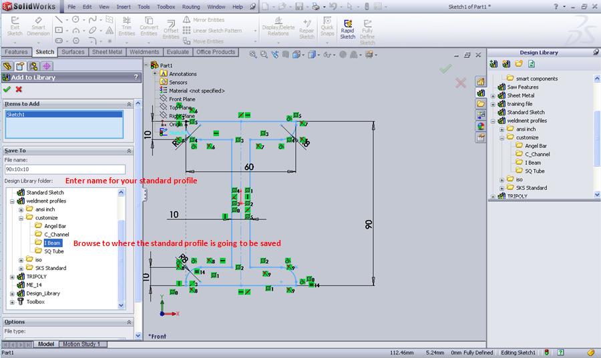Open the Motion Study 1 tab

click(x=81, y=344)
